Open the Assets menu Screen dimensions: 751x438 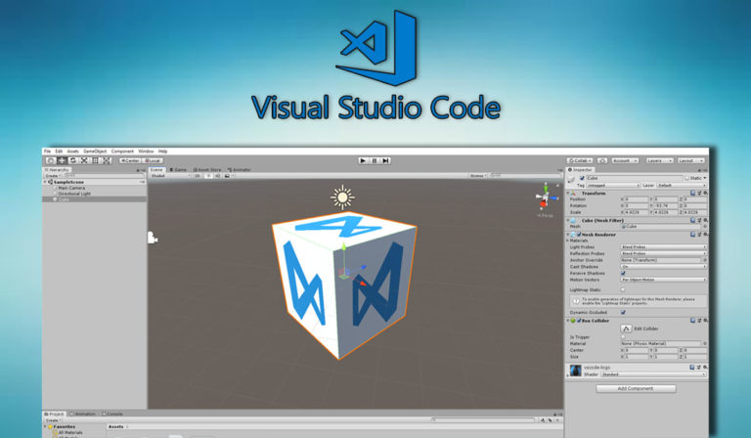pos(72,152)
